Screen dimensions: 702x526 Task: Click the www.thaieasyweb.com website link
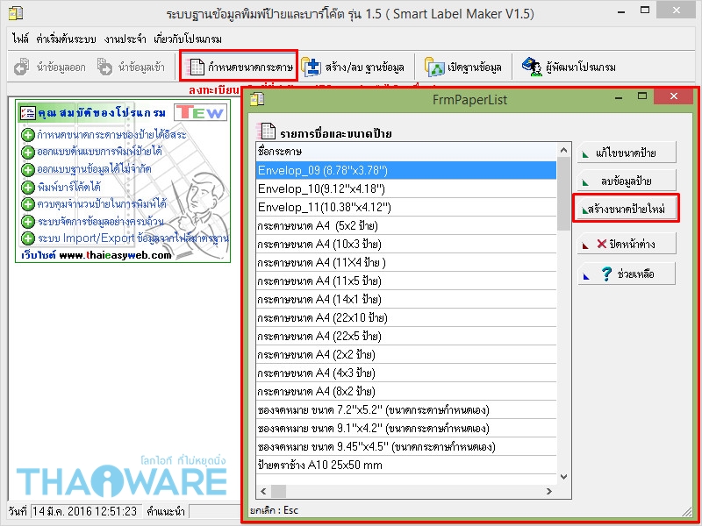pyautogui.click(x=115, y=255)
